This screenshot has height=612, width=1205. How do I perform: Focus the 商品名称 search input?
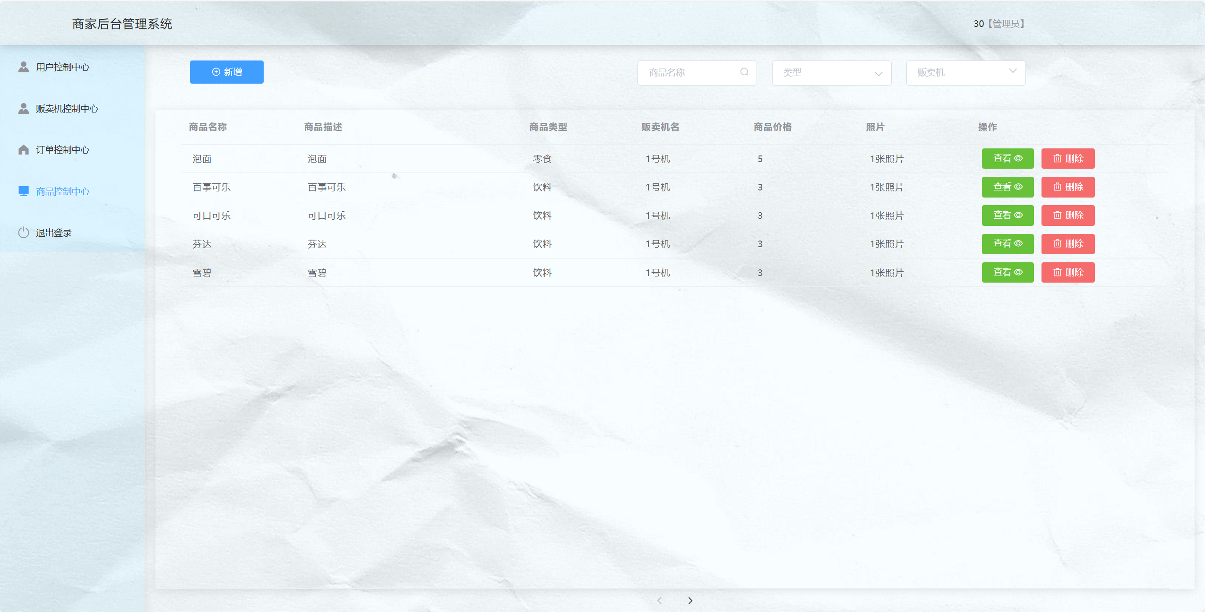(x=690, y=73)
